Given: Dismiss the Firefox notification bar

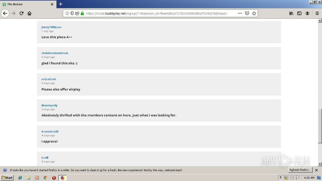Looking at the screenshot, I should click(x=316, y=170).
